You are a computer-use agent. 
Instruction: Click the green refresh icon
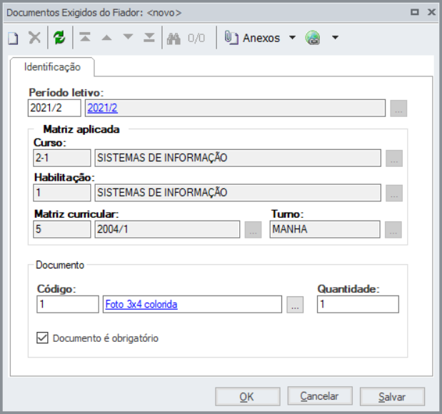pyautogui.click(x=59, y=39)
